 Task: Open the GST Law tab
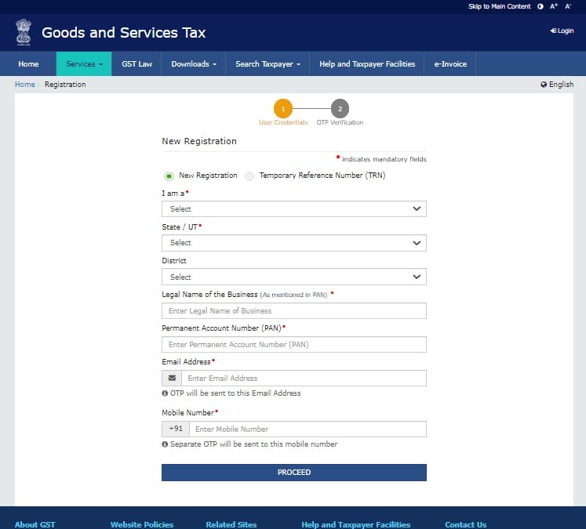click(136, 63)
